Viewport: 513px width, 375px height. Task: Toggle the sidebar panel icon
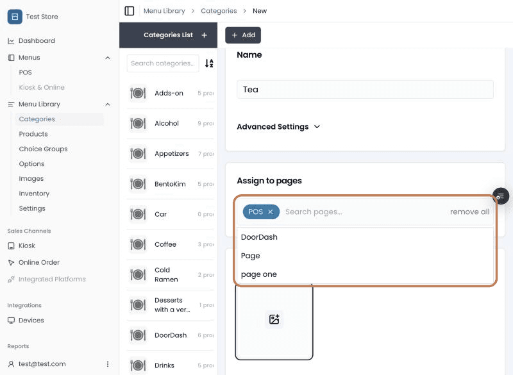(x=130, y=11)
